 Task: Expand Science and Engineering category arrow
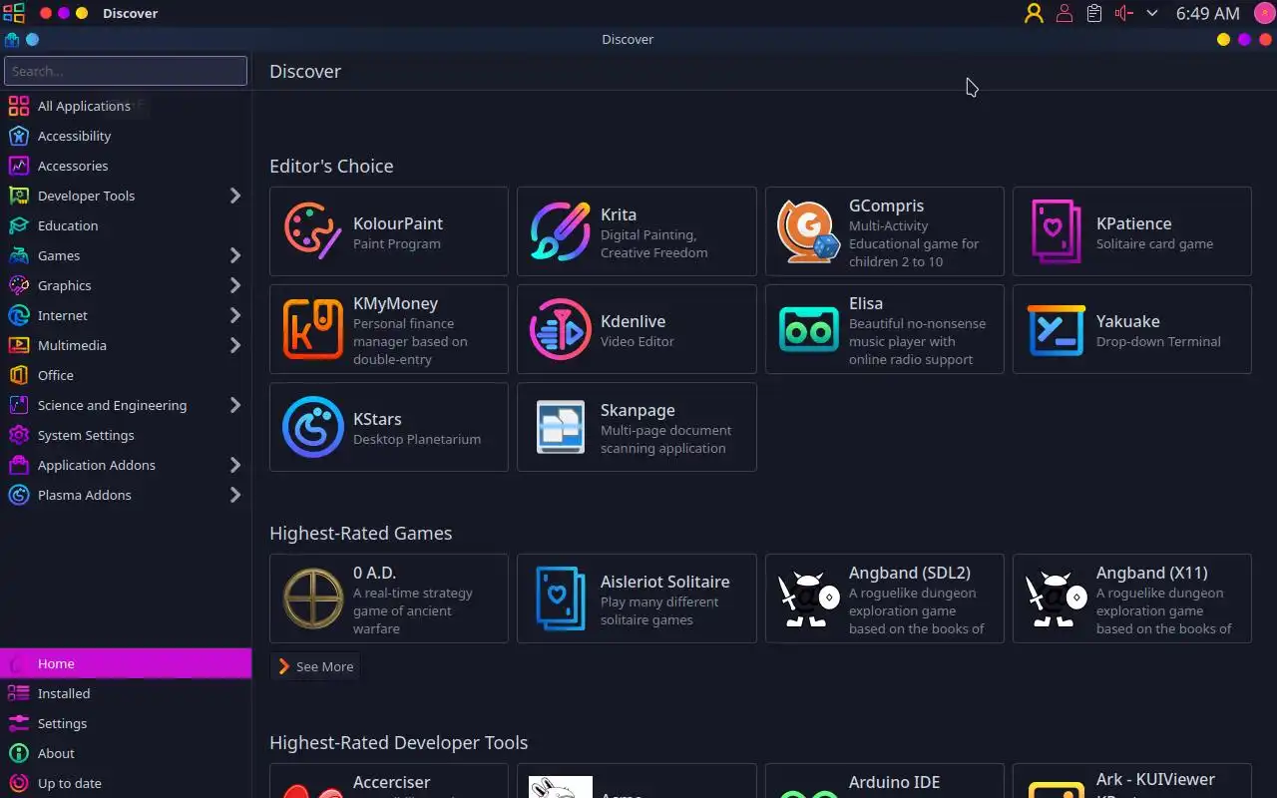click(235, 405)
